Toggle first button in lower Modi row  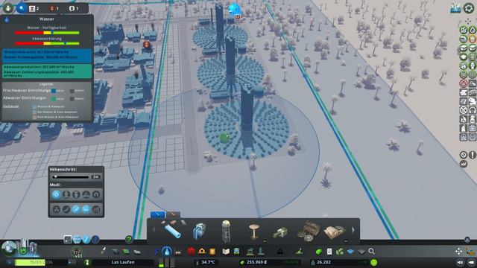click(x=57, y=209)
